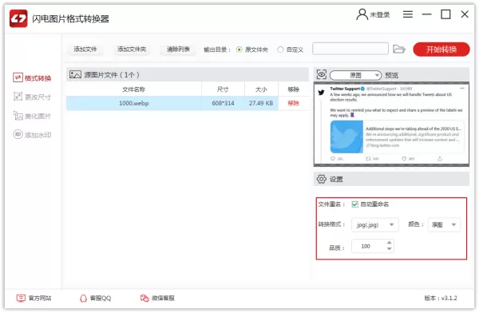Click the source image file list icon
The height and width of the screenshot is (313, 479).
tap(75, 74)
